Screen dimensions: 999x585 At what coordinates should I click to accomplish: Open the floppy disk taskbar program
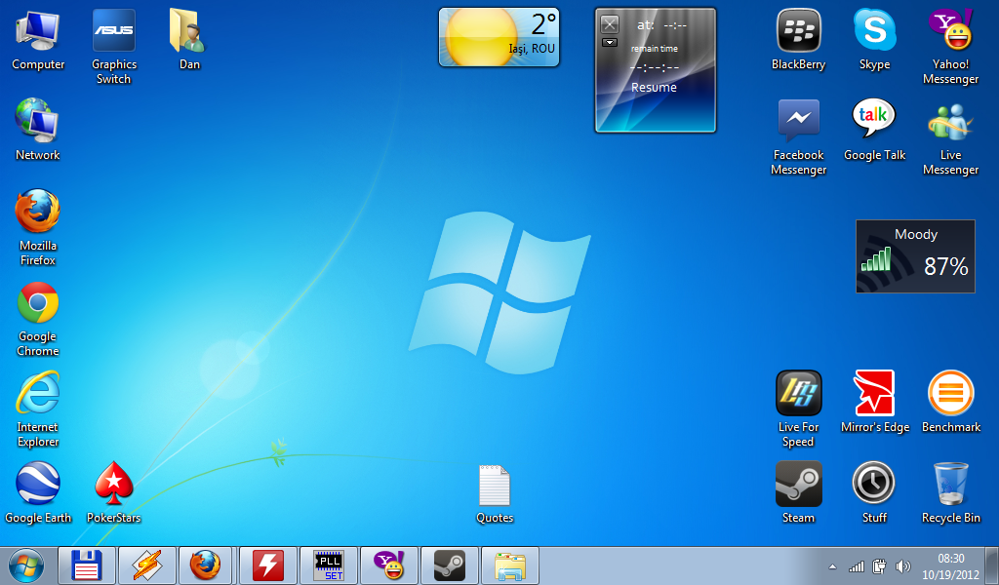87,565
